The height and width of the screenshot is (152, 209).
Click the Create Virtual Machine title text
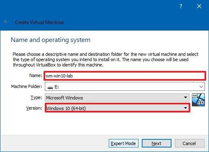pyautogui.click(x=40, y=22)
